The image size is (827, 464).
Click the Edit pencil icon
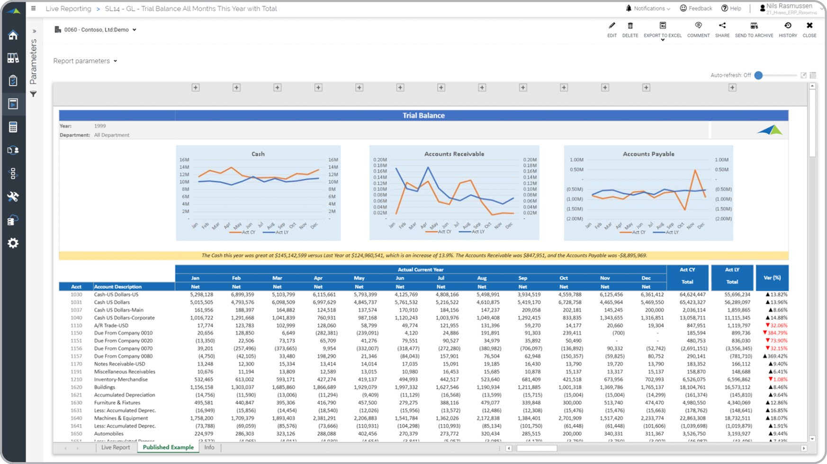[x=611, y=26]
